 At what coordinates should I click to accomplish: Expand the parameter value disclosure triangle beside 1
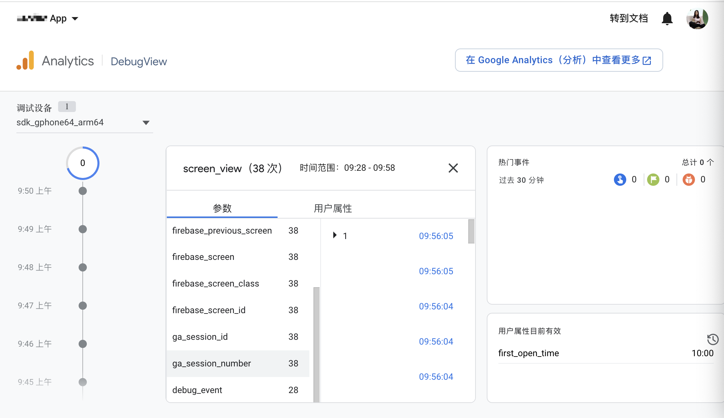click(334, 235)
